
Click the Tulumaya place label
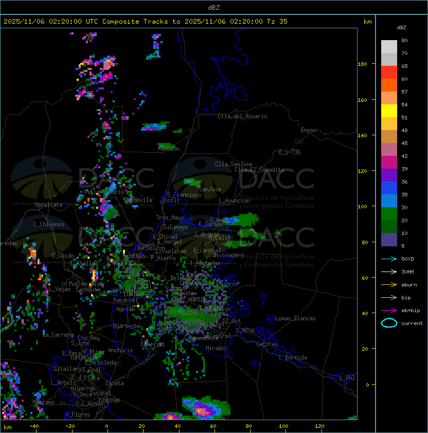coord(175,227)
